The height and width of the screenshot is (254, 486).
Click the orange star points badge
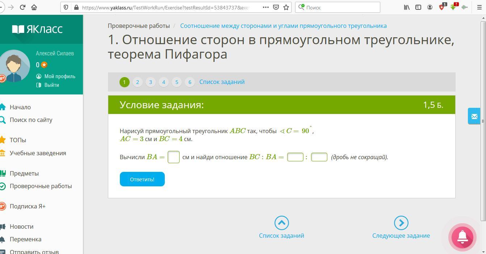tap(44, 65)
